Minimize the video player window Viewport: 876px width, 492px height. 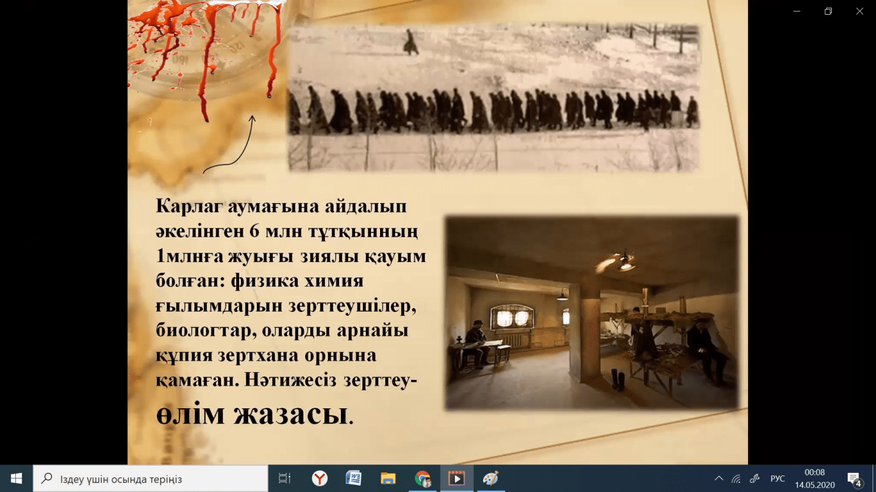coord(796,11)
